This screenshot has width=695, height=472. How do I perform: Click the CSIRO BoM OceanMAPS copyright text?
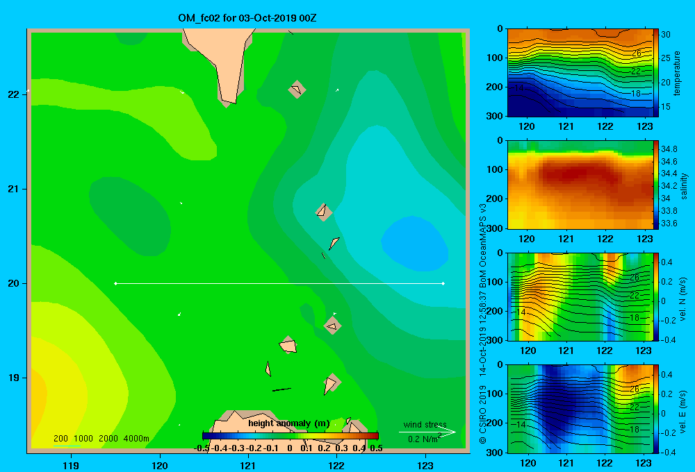(483, 323)
